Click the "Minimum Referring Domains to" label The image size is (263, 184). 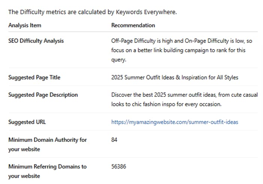pos(48,166)
